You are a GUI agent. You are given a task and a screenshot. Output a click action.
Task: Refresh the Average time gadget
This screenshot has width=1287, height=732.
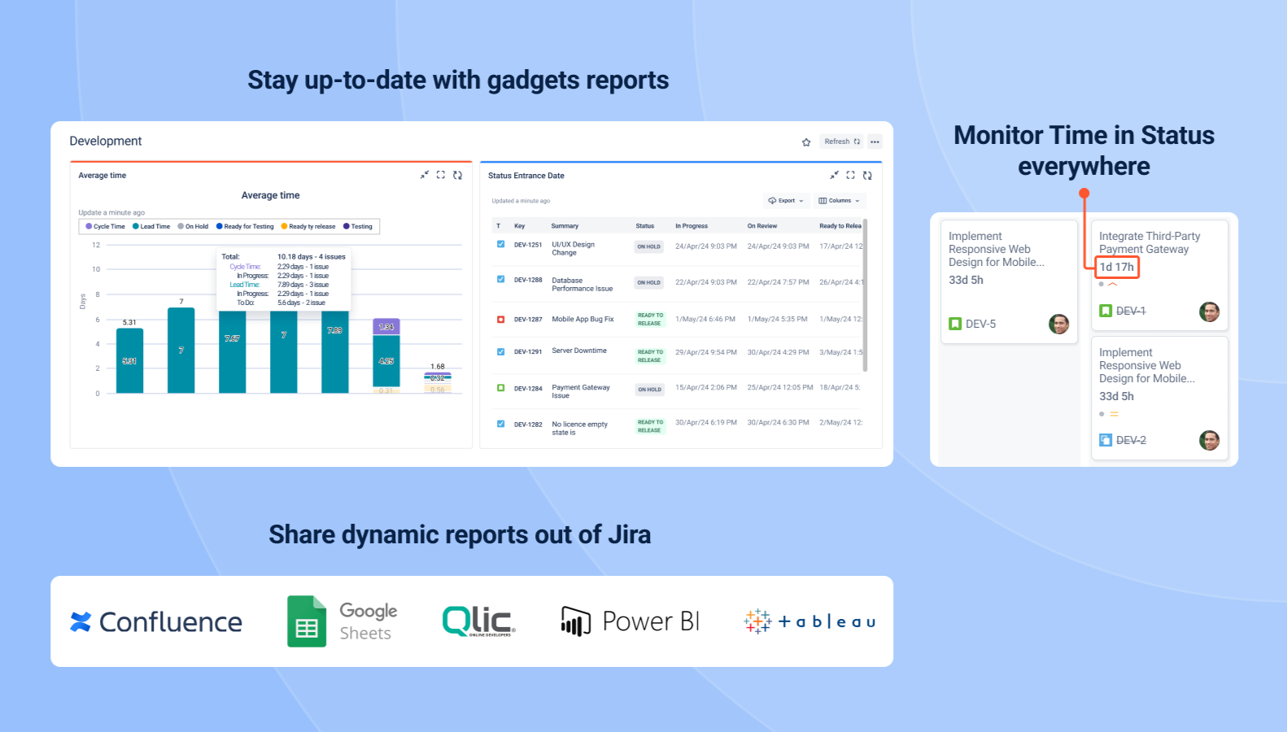coord(457,175)
